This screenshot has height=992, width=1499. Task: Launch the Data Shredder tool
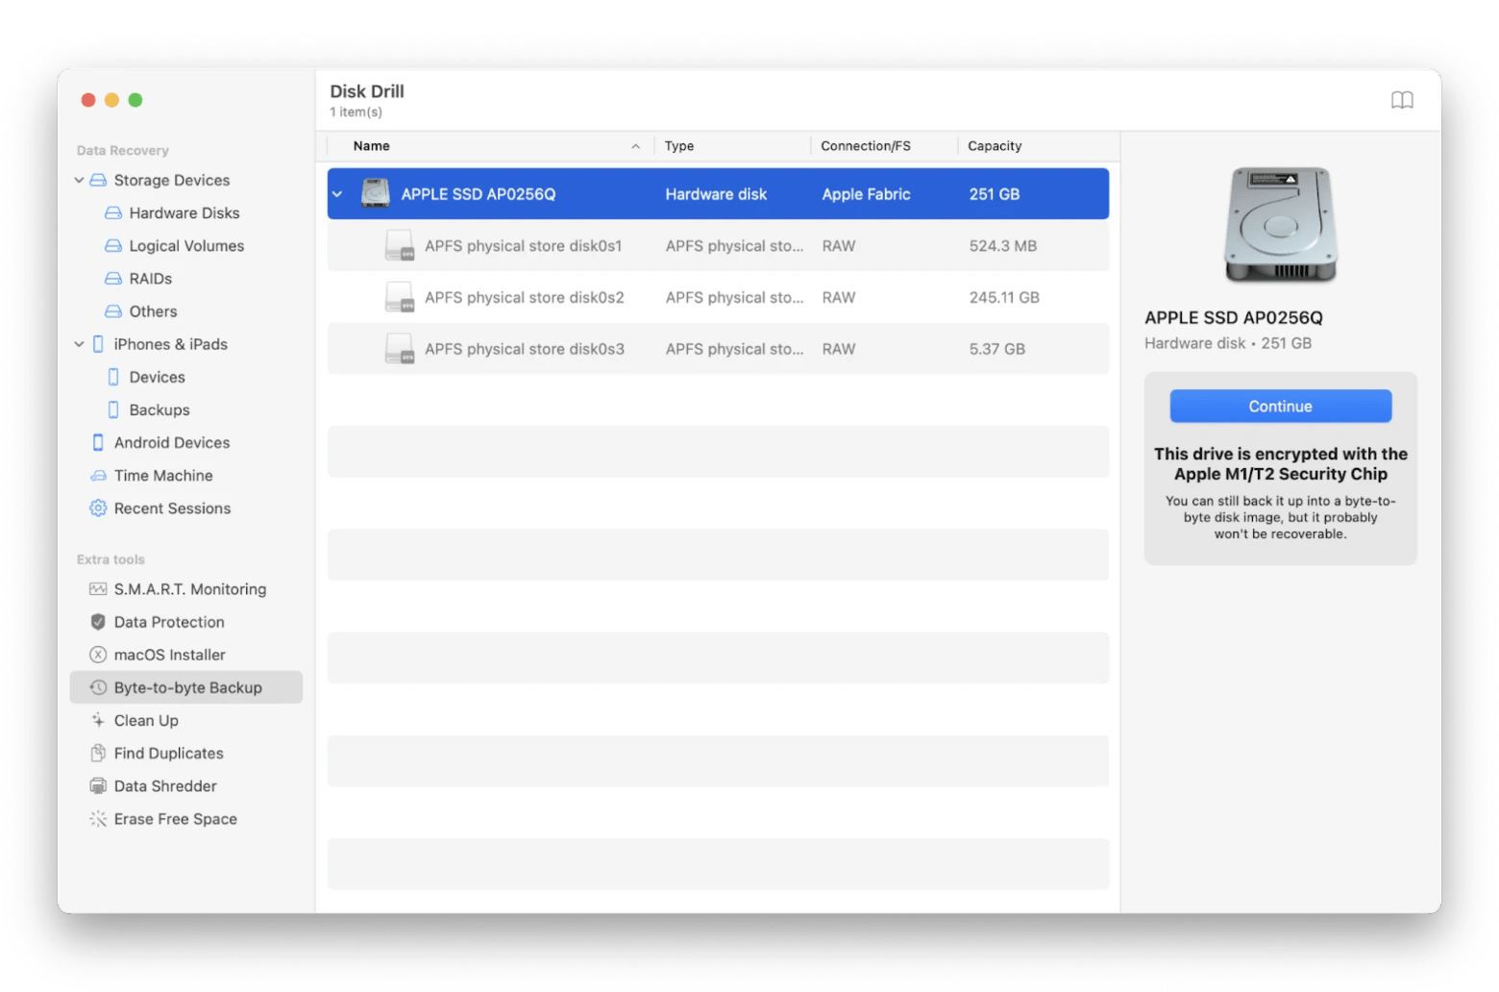click(x=163, y=785)
